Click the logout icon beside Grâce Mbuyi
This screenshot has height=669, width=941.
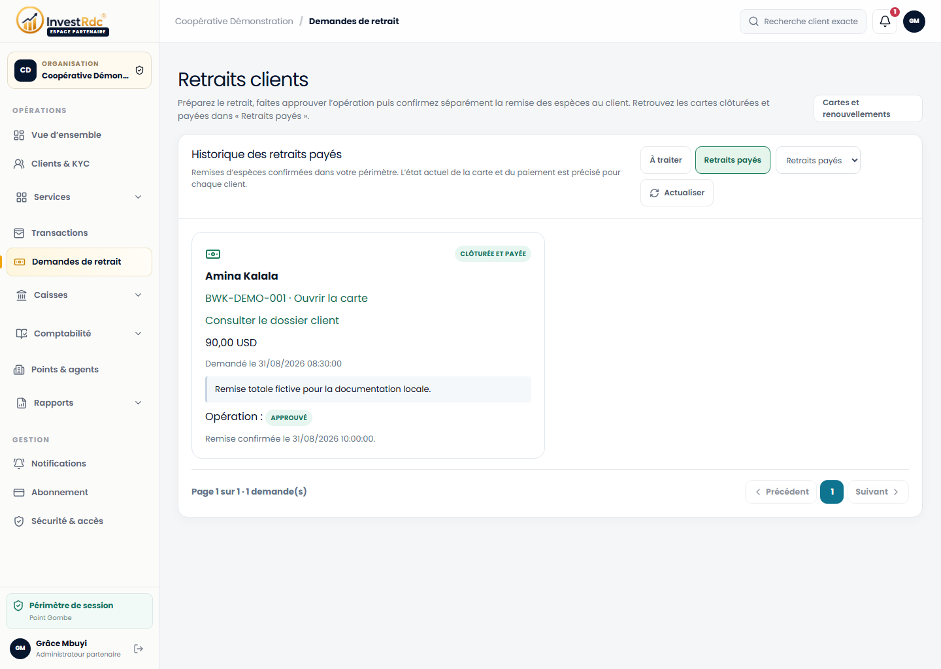point(139,649)
